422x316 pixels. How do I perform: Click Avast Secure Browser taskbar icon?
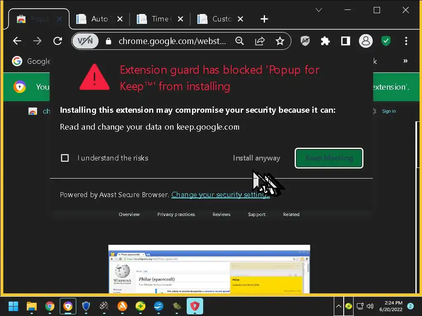click(x=68, y=306)
